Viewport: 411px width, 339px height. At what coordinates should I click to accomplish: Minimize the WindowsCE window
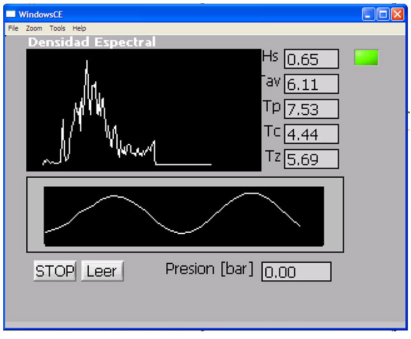pos(369,14)
